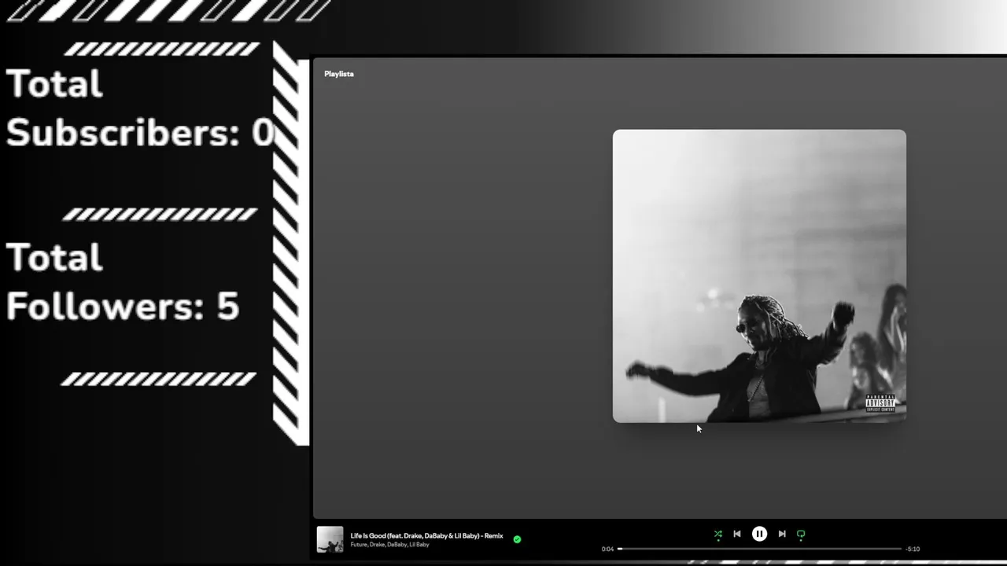Click the Drake artist name
This screenshot has height=566, width=1007.
click(x=377, y=545)
